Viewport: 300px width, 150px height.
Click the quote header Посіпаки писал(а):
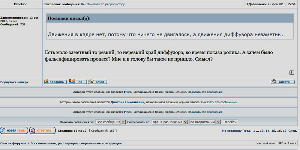(x=69, y=18)
